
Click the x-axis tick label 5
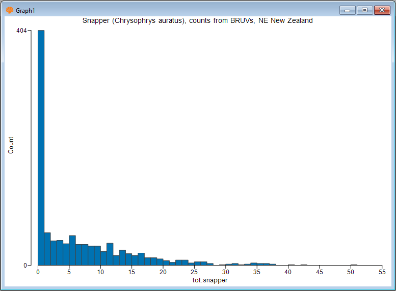[x=69, y=273]
